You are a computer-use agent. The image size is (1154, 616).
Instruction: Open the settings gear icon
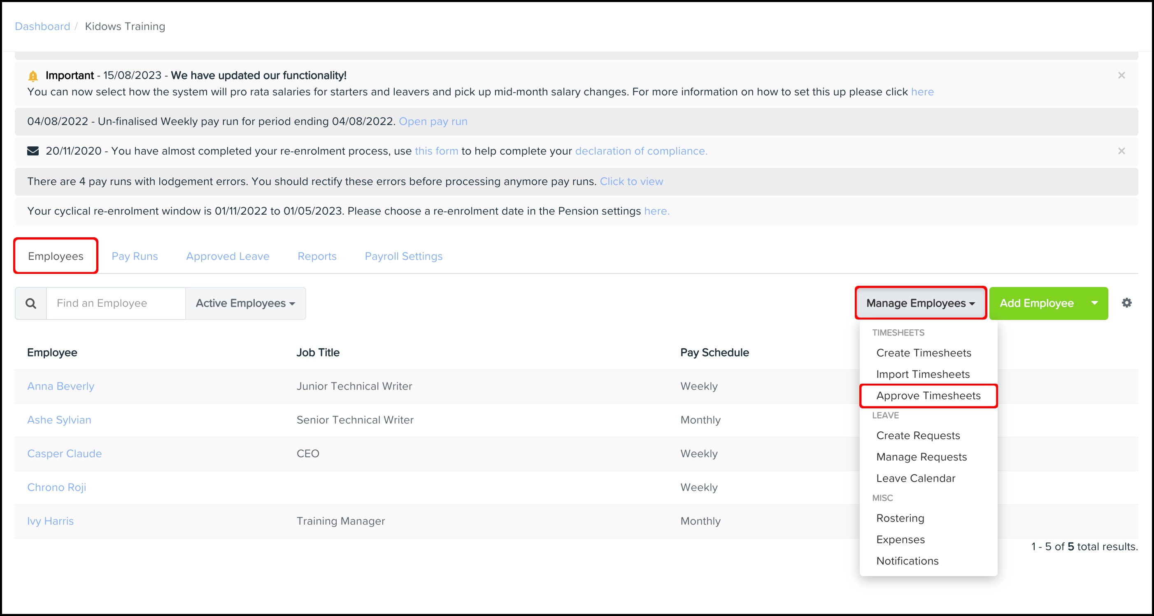(x=1126, y=303)
